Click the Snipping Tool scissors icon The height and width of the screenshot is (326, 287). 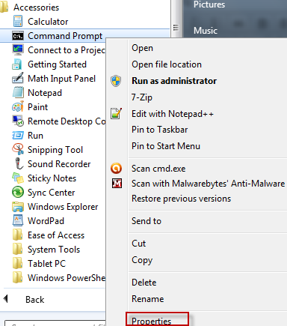(18, 150)
